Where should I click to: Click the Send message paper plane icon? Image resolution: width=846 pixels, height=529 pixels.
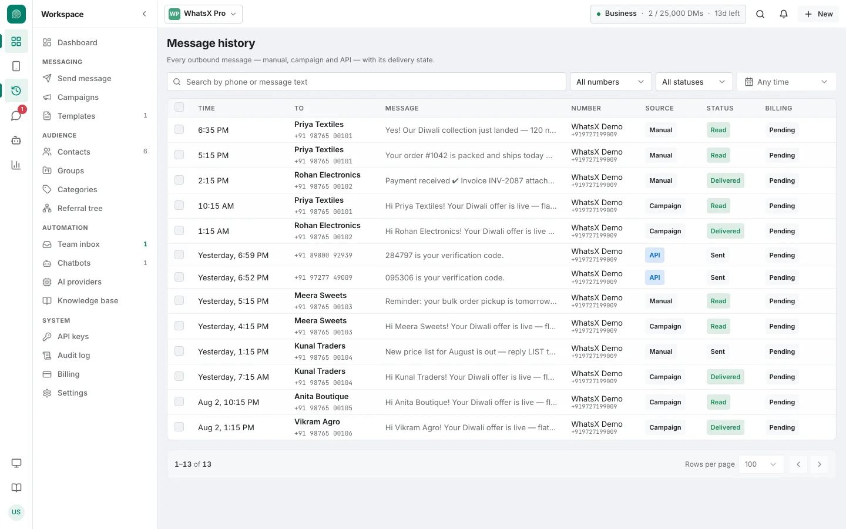click(47, 78)
